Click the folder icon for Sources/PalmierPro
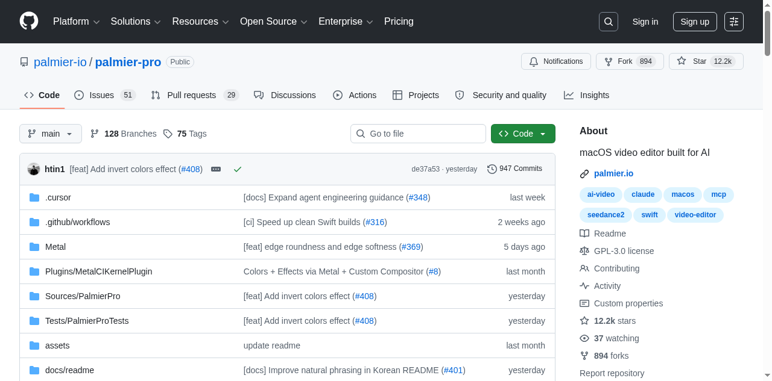The width and height of the screenshot is (772, 381). pos(34,296)
